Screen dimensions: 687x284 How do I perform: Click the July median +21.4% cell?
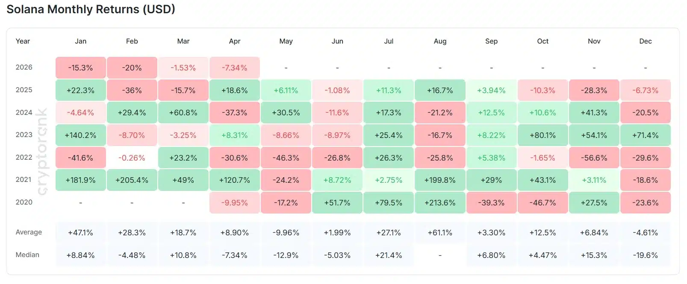point(389,255)
